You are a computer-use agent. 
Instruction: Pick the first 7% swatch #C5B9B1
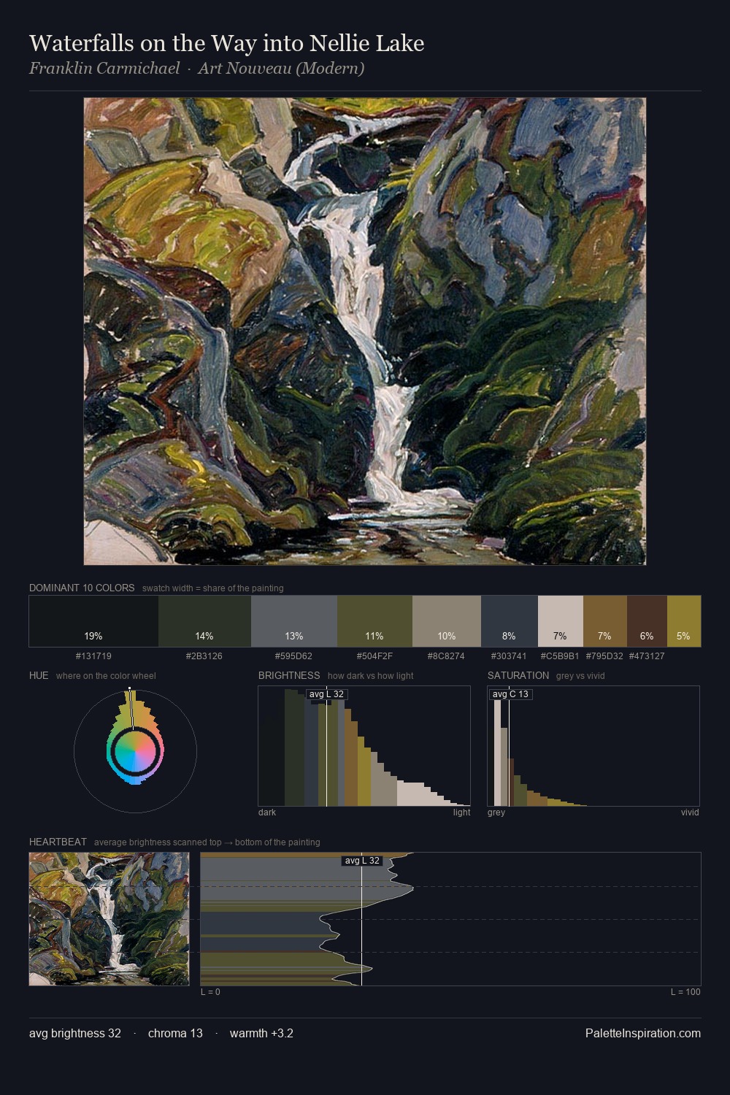[561, 621]
